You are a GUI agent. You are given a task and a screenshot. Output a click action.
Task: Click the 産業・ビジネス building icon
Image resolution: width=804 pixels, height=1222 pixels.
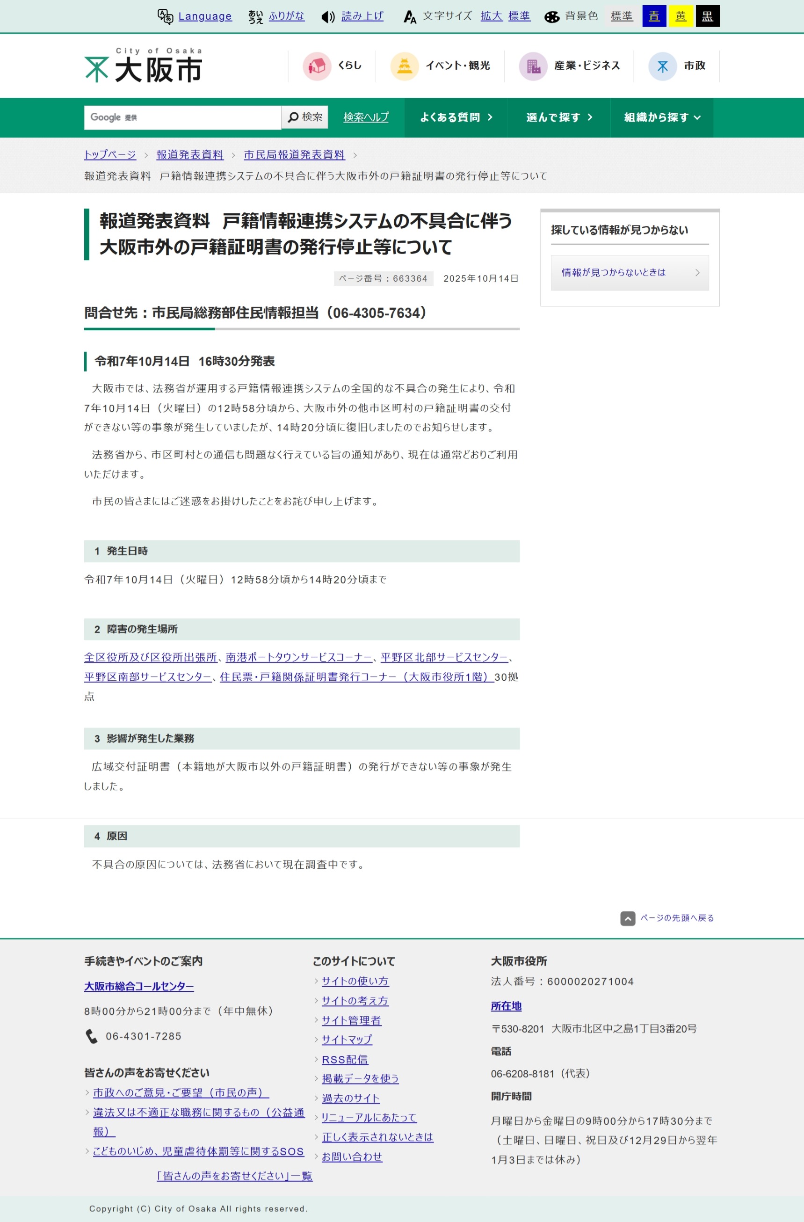click(533, 66)
